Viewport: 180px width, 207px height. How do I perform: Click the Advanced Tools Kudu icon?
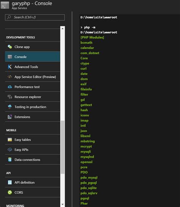click(x=10, y=67)
